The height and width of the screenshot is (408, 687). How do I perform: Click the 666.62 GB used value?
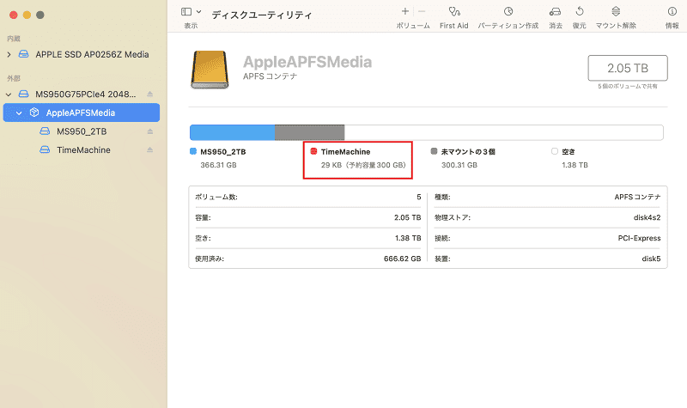coord(402,259)
